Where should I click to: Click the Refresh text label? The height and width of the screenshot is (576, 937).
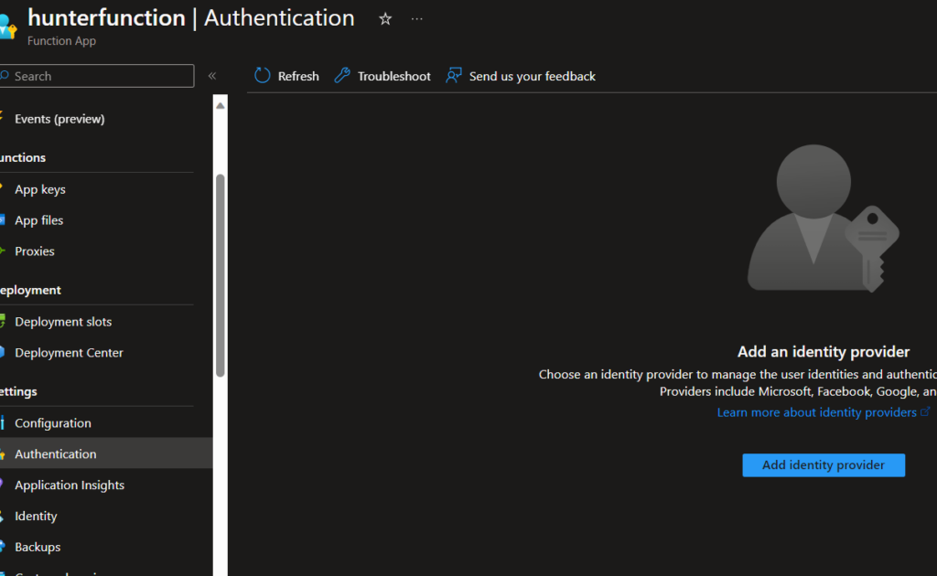(298, 77)
